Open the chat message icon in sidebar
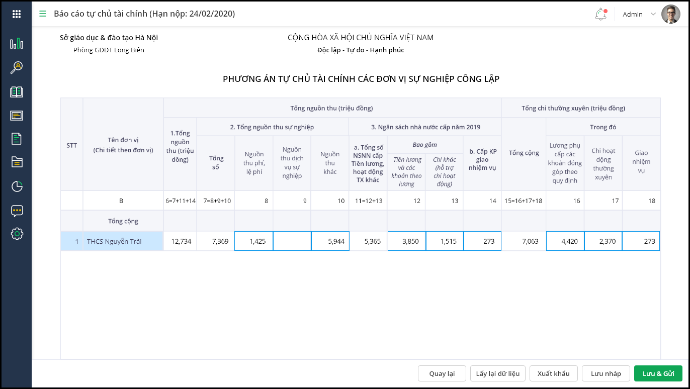The width and height of the screenshot is (690, 389). coord(17,211)
